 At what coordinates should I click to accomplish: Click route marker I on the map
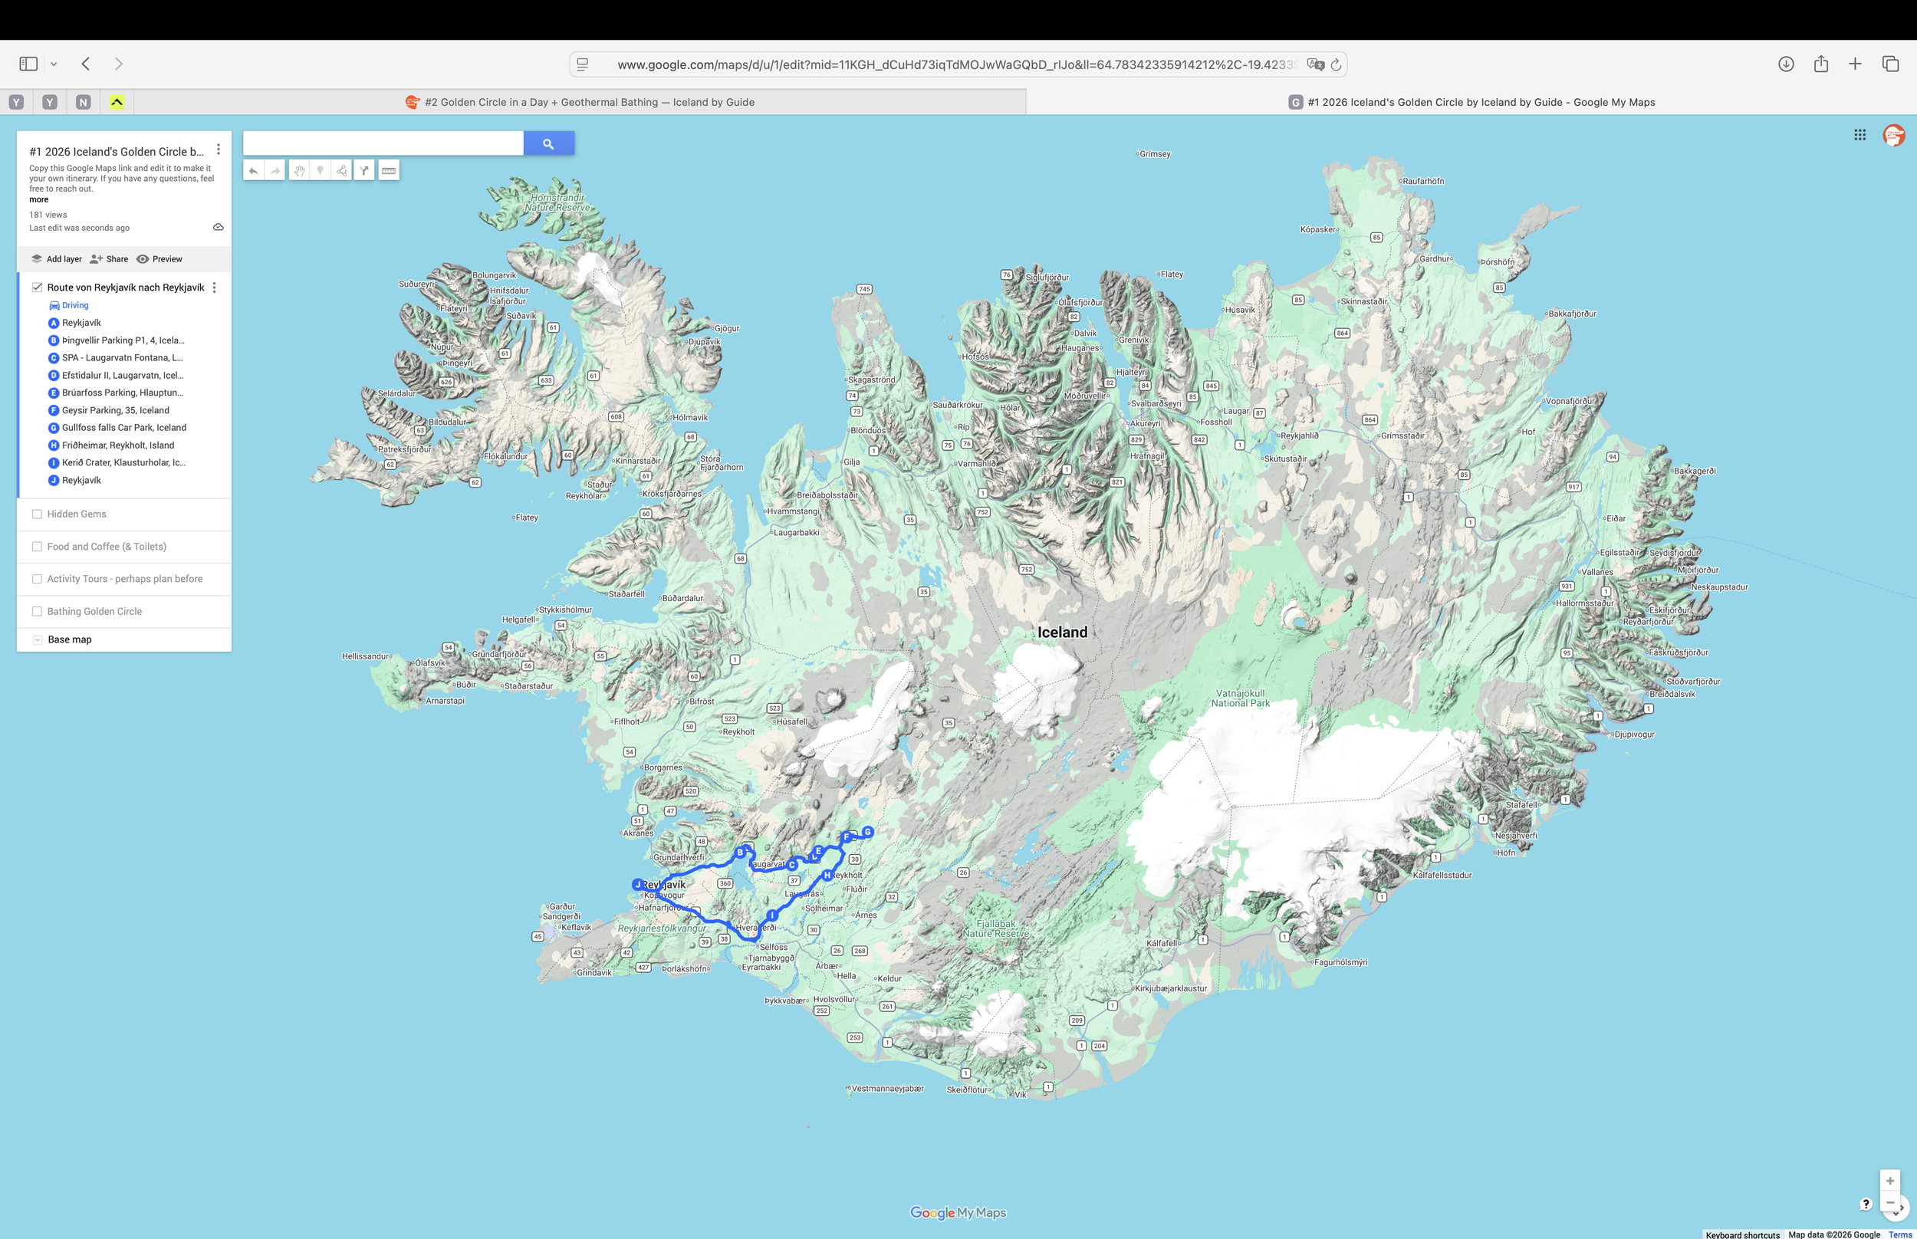(772, 915)
